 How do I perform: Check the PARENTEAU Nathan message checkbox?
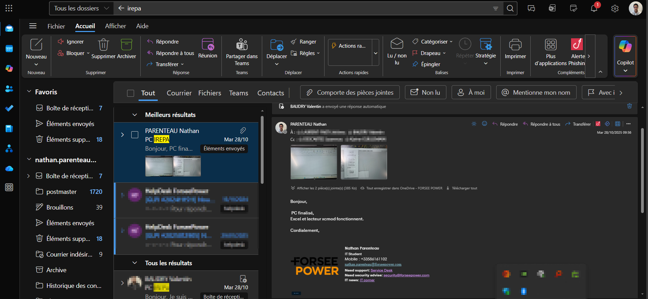click(135, 135)
